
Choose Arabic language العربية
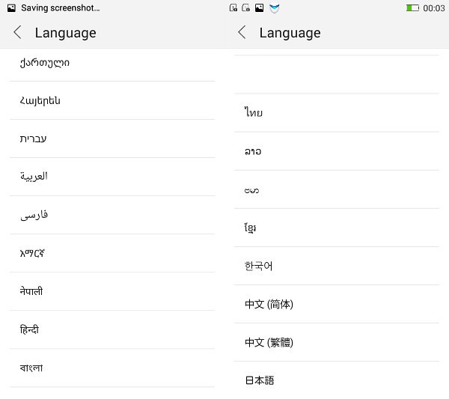pos(34,177)
